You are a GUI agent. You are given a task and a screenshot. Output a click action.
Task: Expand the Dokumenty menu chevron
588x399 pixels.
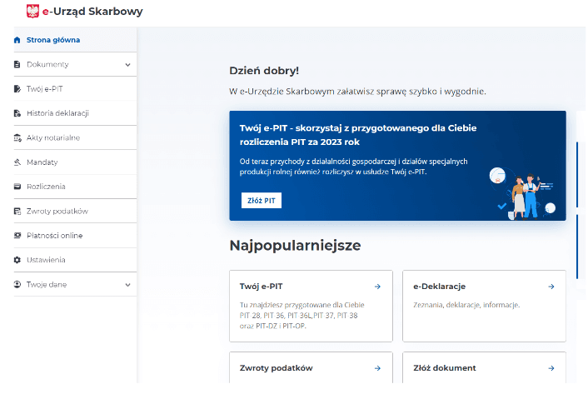pos(127,64)
